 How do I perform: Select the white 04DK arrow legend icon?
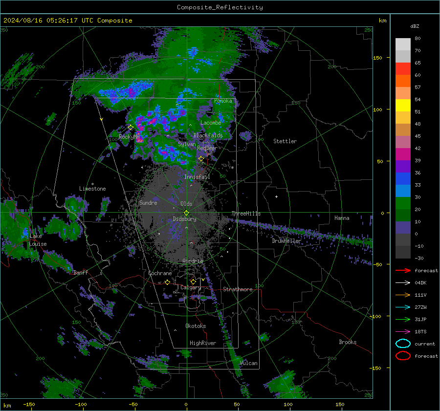403,282
